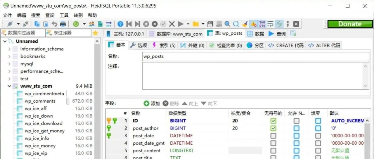The height and width of the screenshot is (159, 374).
Task: Expand the information_schema database node
Action: (9, 49)
